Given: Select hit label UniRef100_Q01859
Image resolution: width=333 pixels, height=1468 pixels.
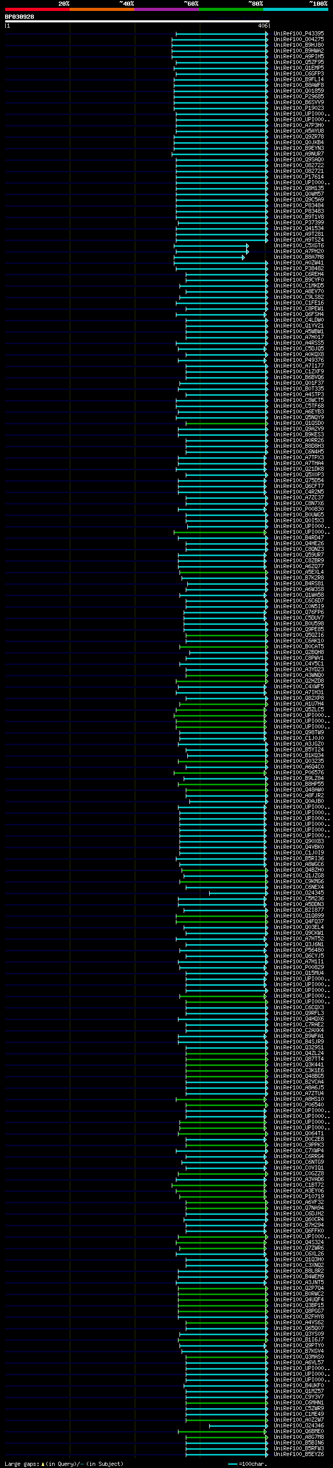Looking at the screenshot, I should [x=299, y=91].
